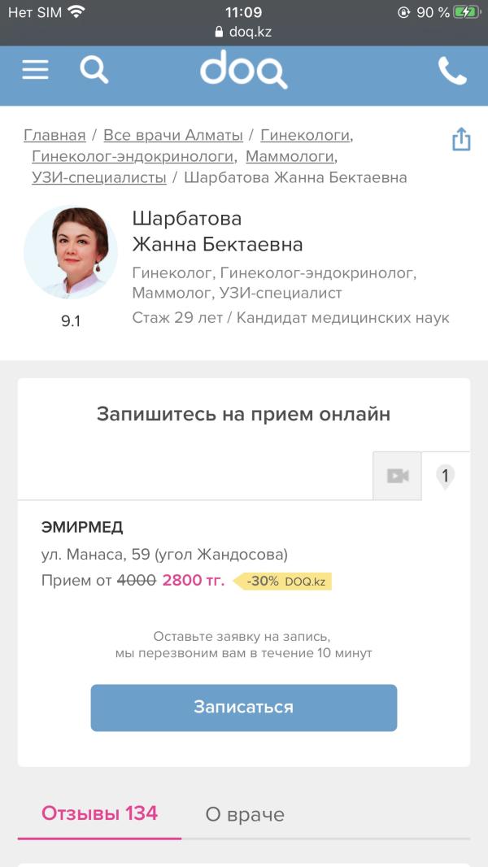Go to the doq logo home
488x867 pixels.
[243, 70]
